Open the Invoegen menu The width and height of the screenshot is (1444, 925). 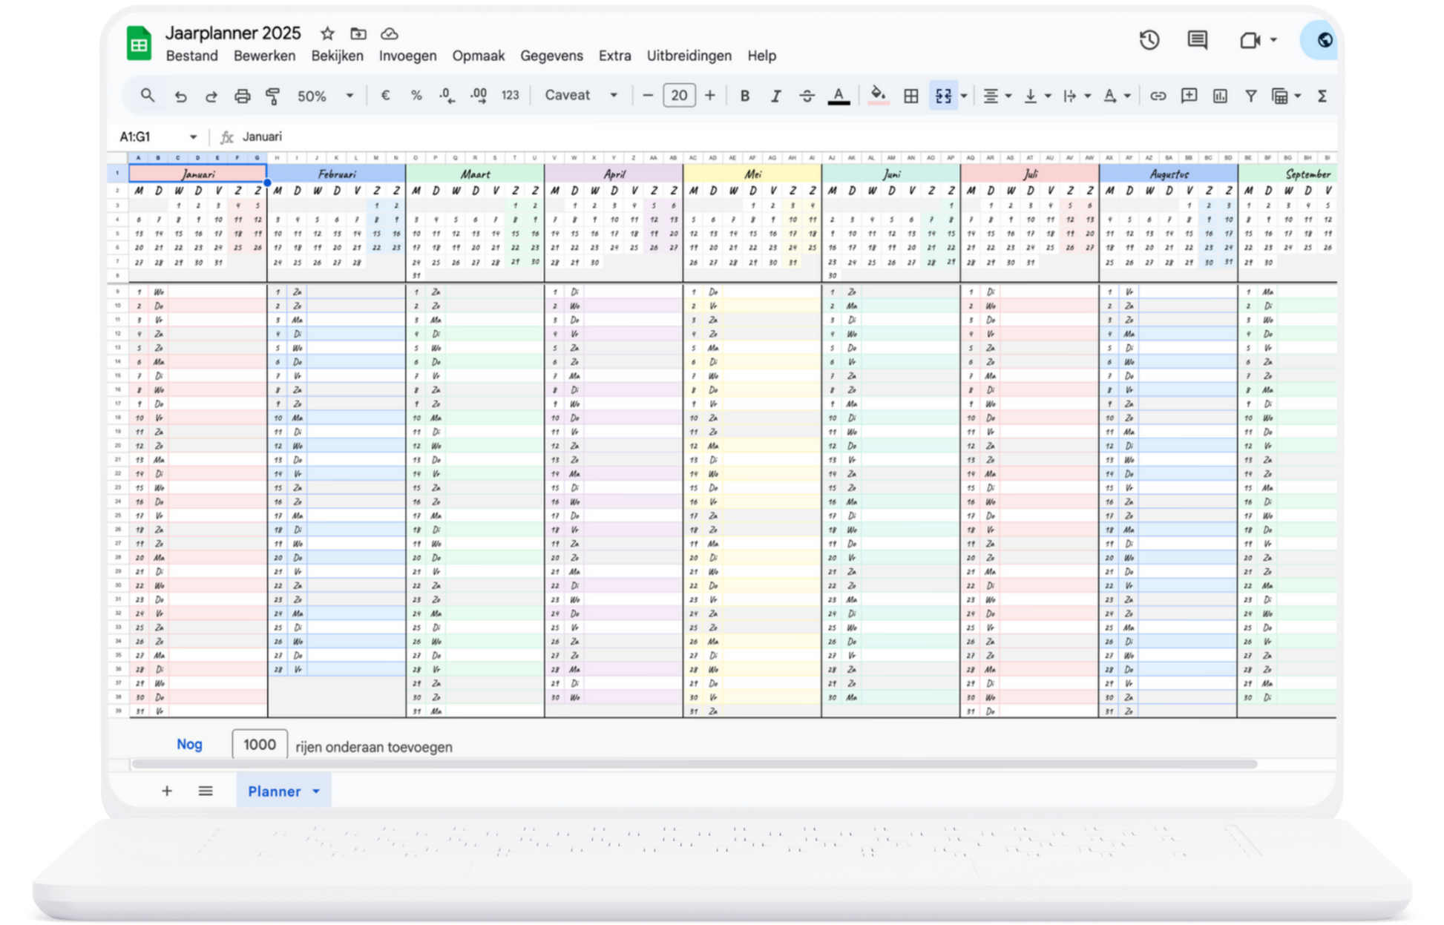click(x=407, y=56)
